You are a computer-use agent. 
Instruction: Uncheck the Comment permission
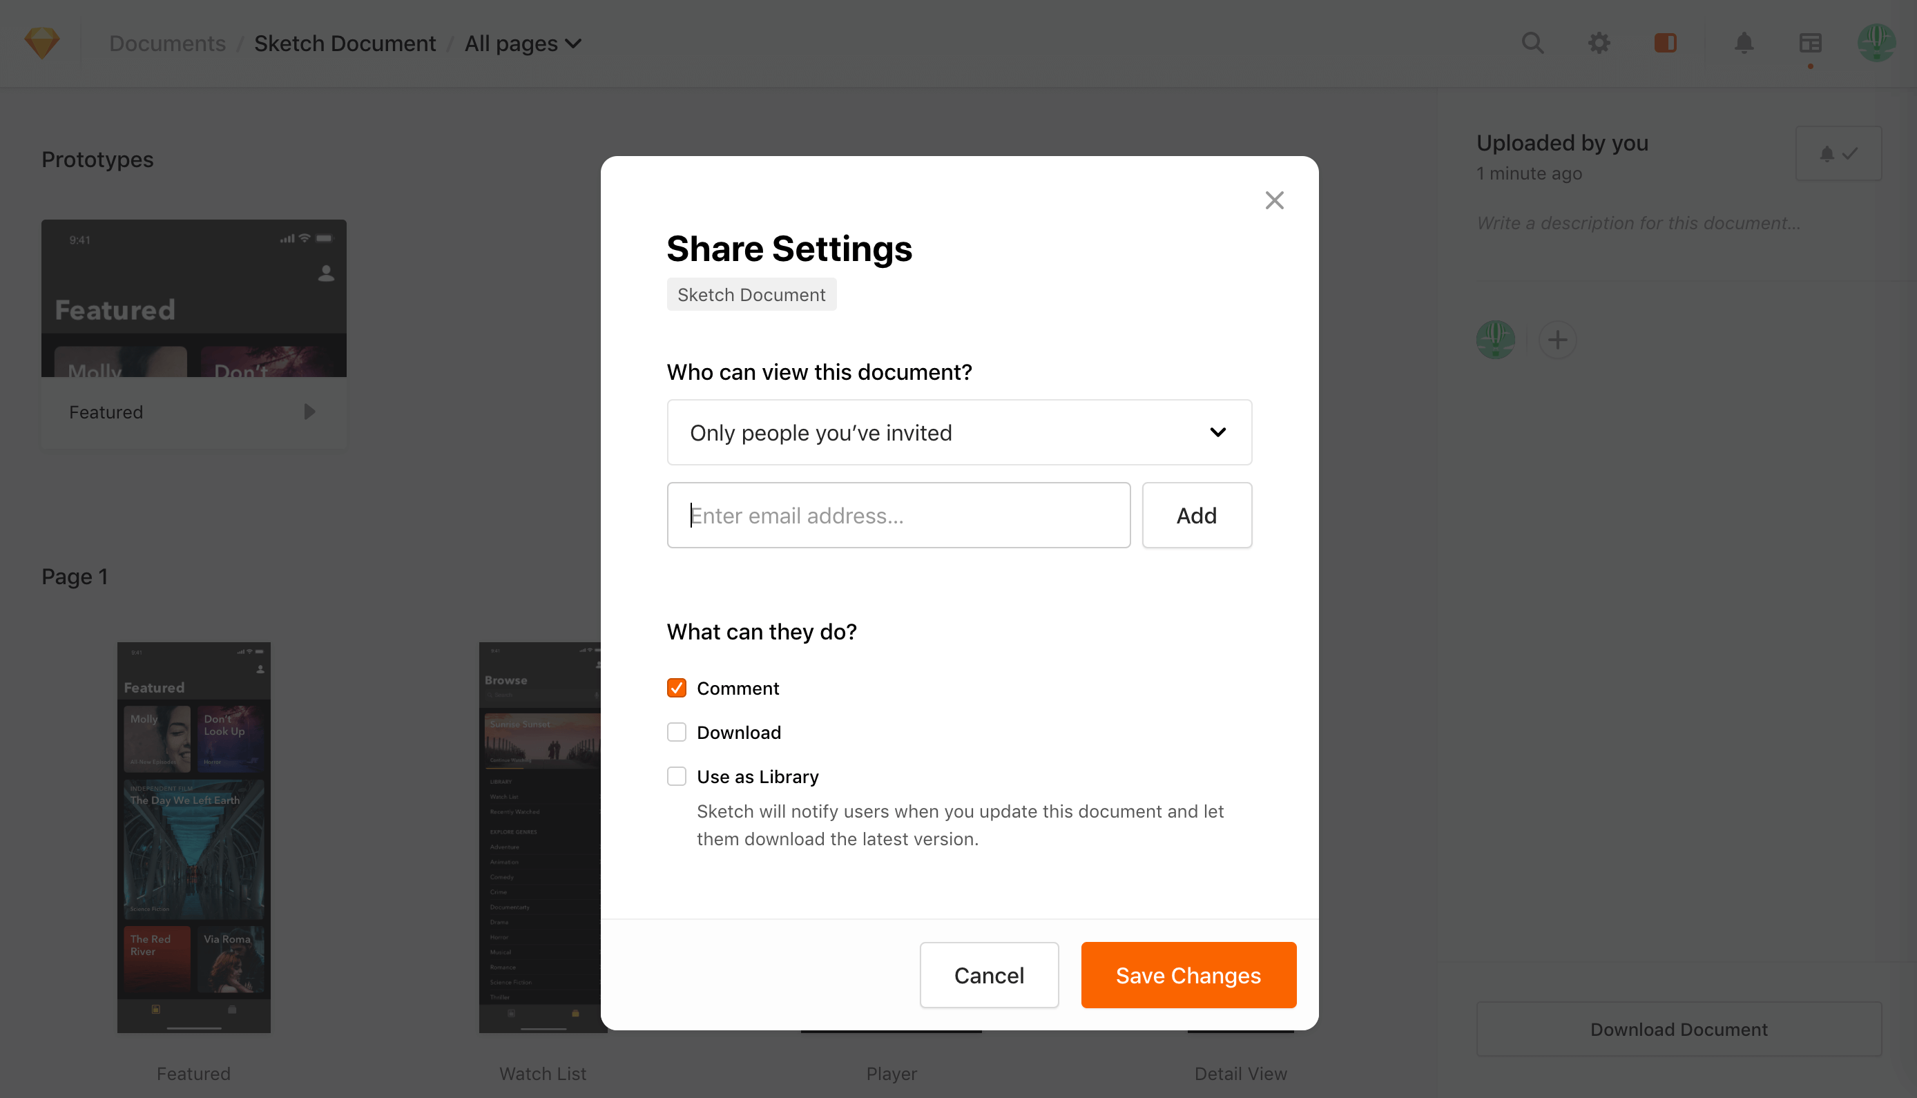tap(677, 687)
